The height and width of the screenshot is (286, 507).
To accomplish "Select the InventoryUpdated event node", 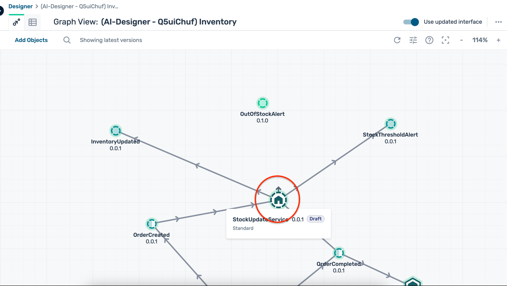I will [x=116, y=131].
